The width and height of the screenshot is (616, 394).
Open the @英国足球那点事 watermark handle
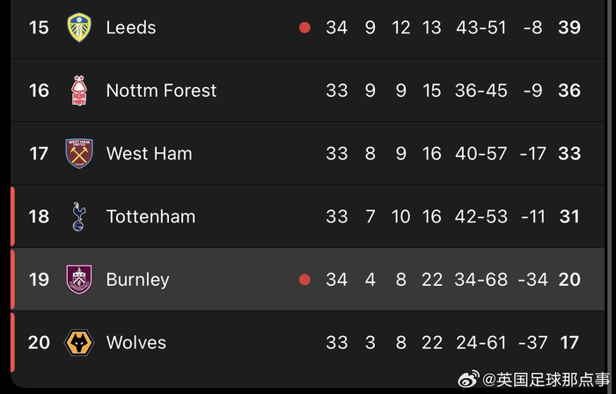point(546,380)
